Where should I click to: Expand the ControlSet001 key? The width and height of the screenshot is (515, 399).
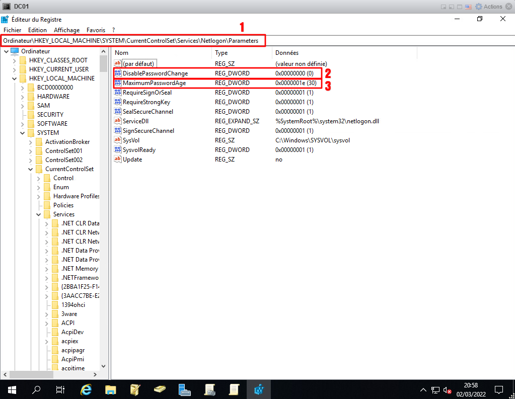[31, 151]
